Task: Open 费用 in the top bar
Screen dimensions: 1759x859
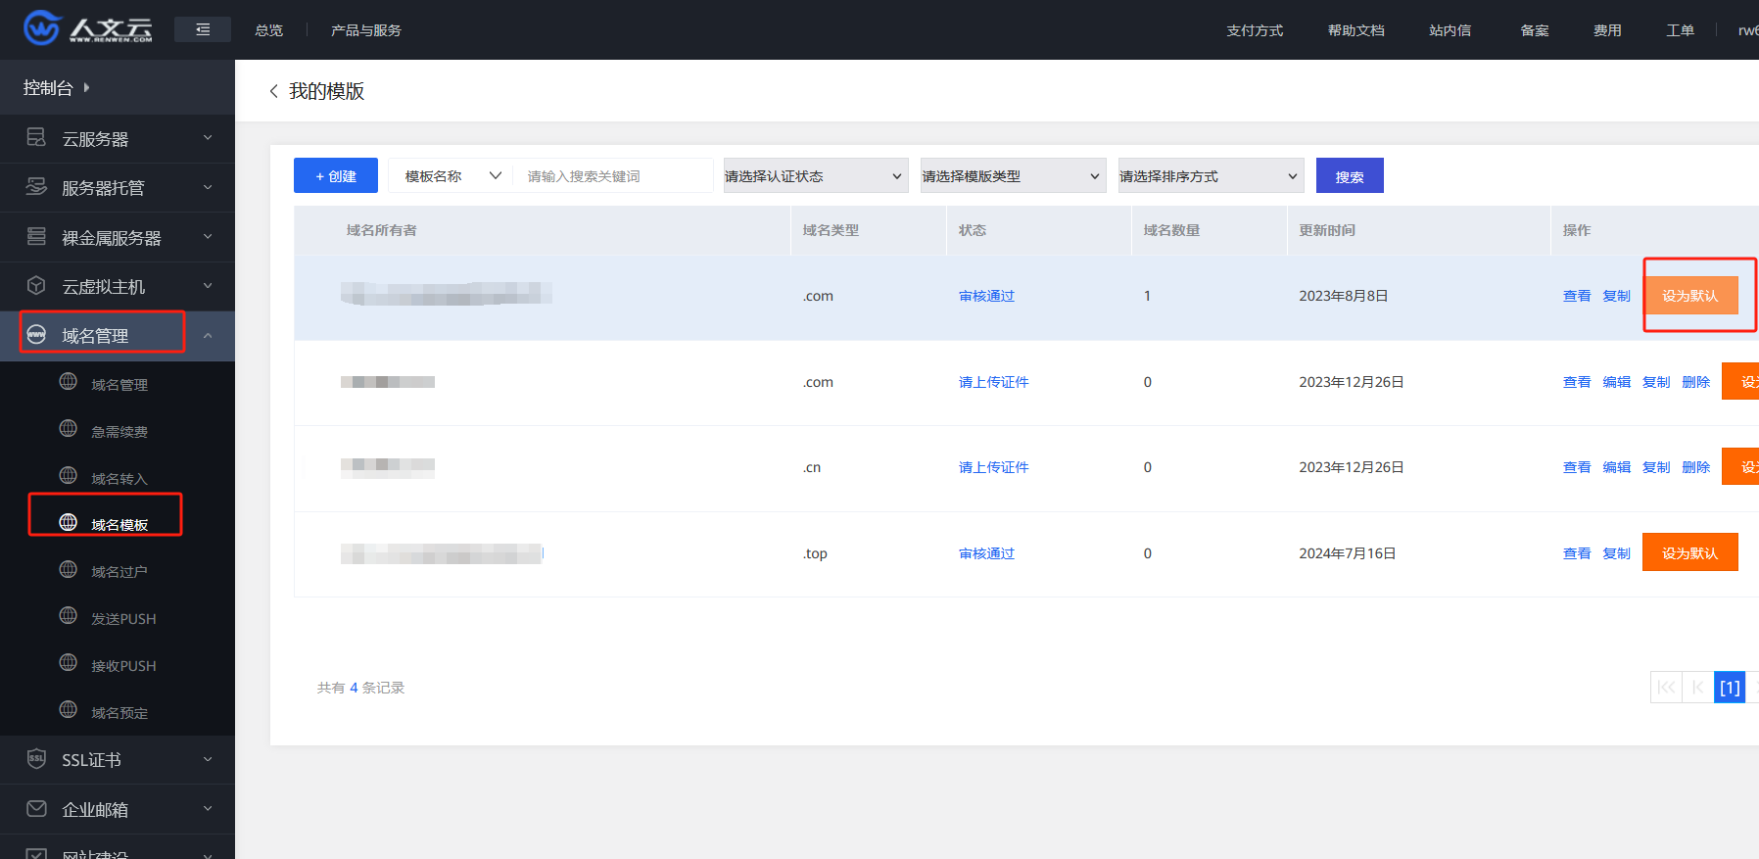Action: [x=1607, y=30]
